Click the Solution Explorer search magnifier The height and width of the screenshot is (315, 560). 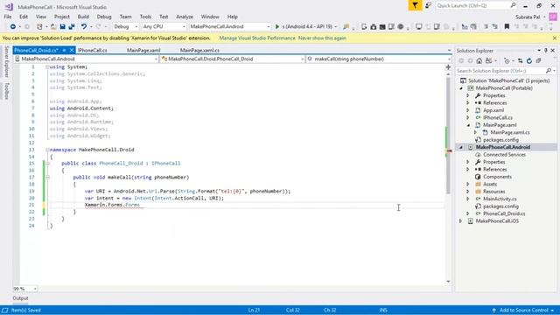pyautogui.click(x=549, y=71)
